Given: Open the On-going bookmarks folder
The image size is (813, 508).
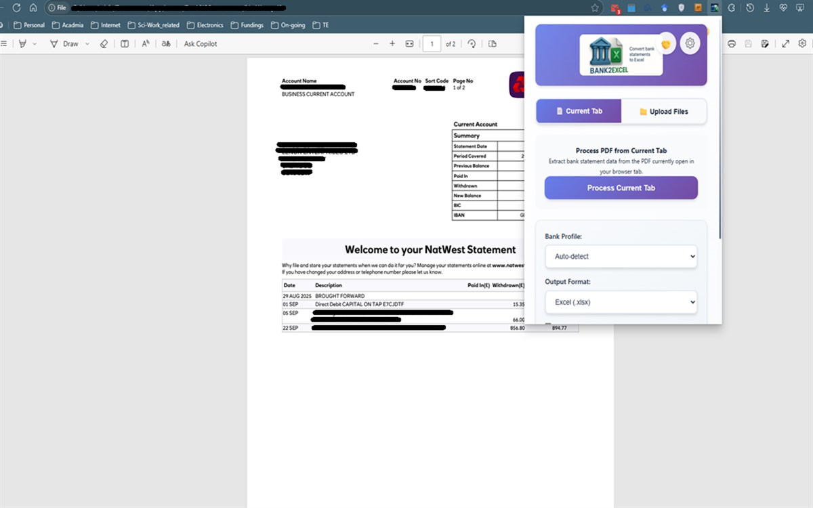Looking at the screenshot, I should point(288,25).
